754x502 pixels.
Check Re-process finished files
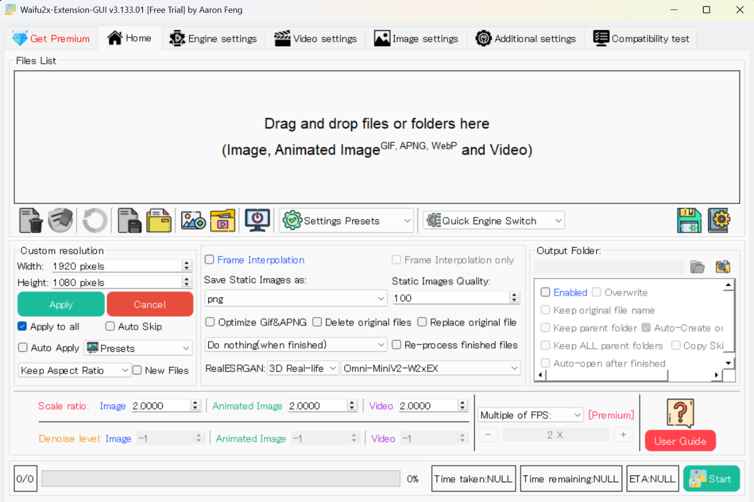396,344
